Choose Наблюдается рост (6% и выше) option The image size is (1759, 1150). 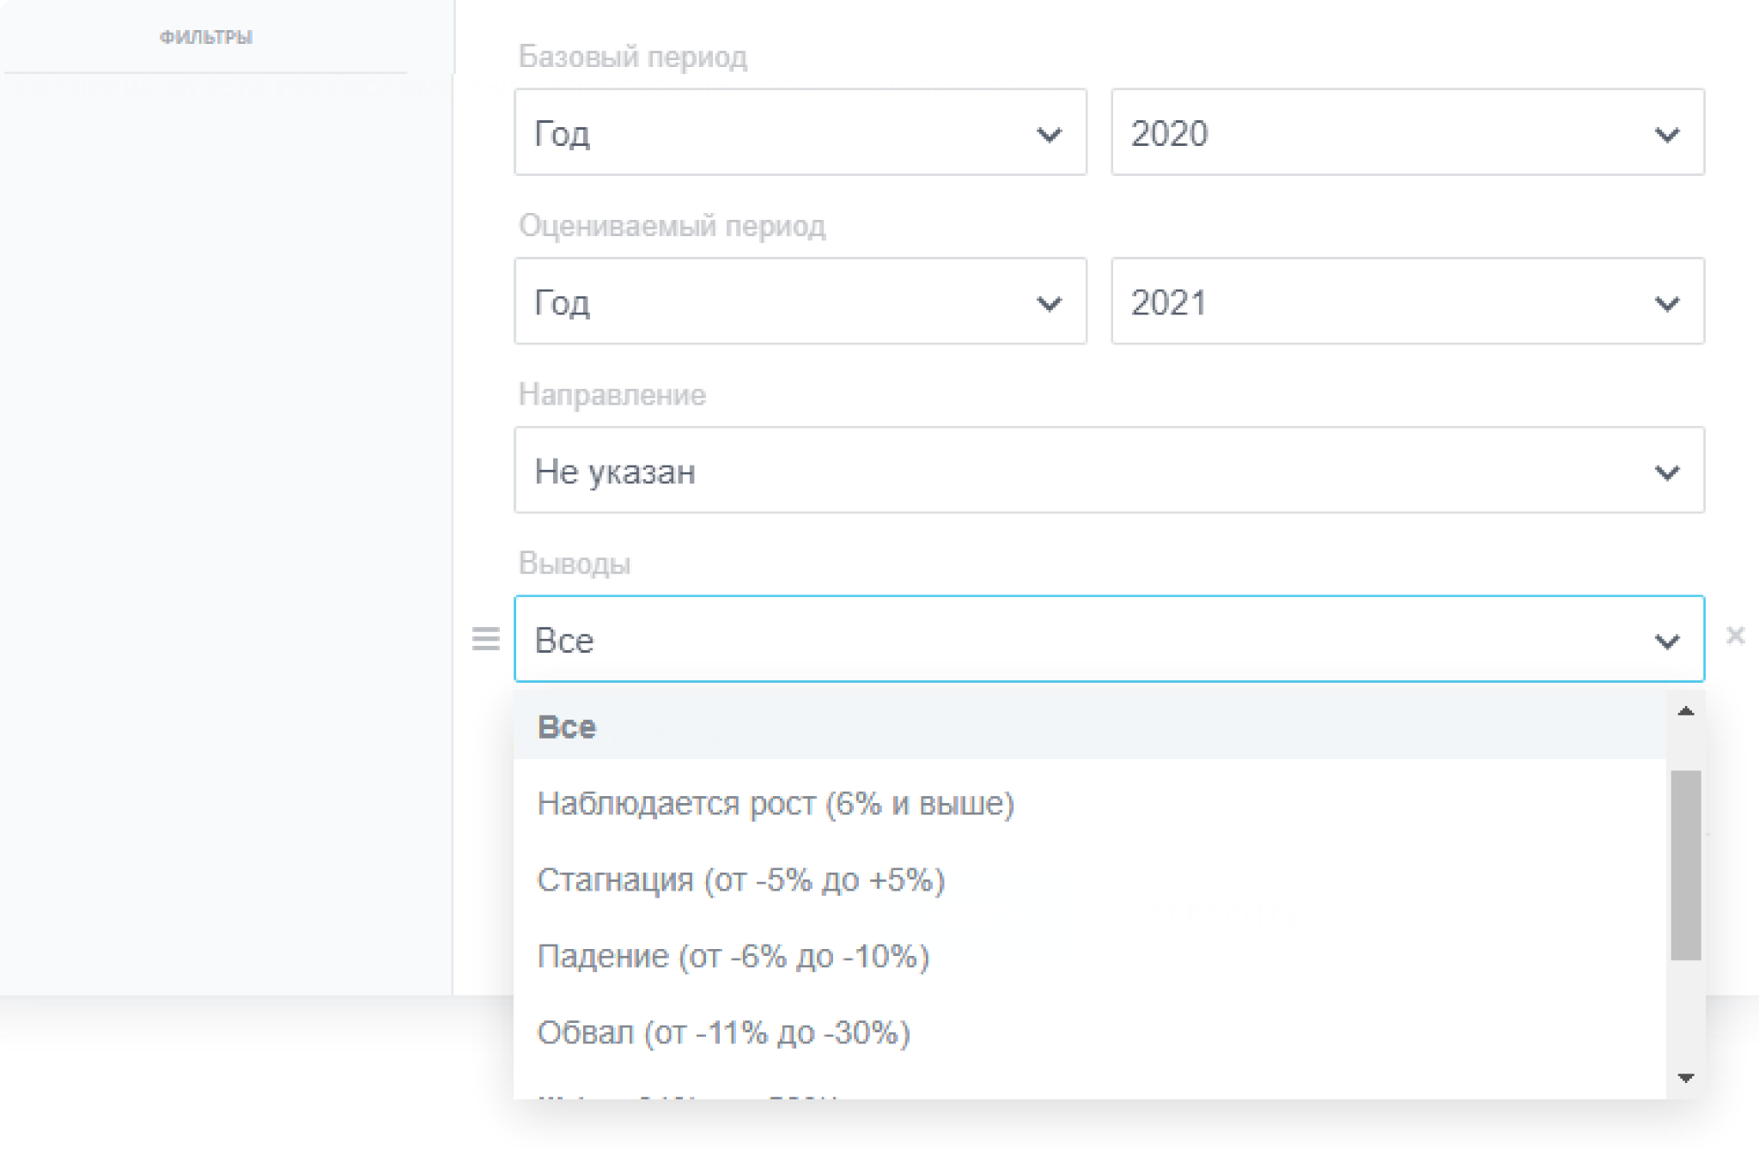point(775,804)
